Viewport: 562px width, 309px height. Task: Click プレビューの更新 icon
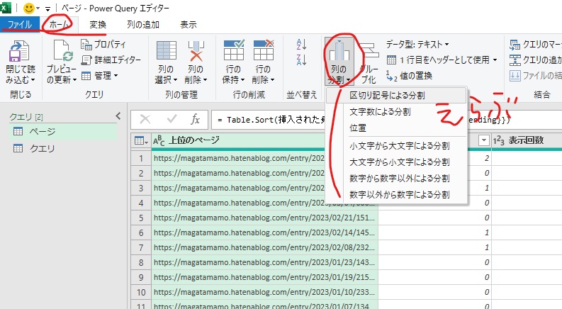[62, 51]
